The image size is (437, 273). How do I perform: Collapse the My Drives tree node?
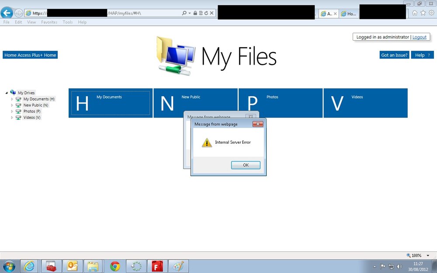[7, 93]
